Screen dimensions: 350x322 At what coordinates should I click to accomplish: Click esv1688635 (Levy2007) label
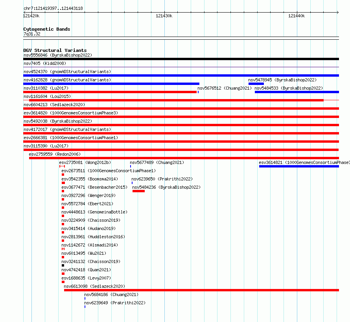pos(87,278)
